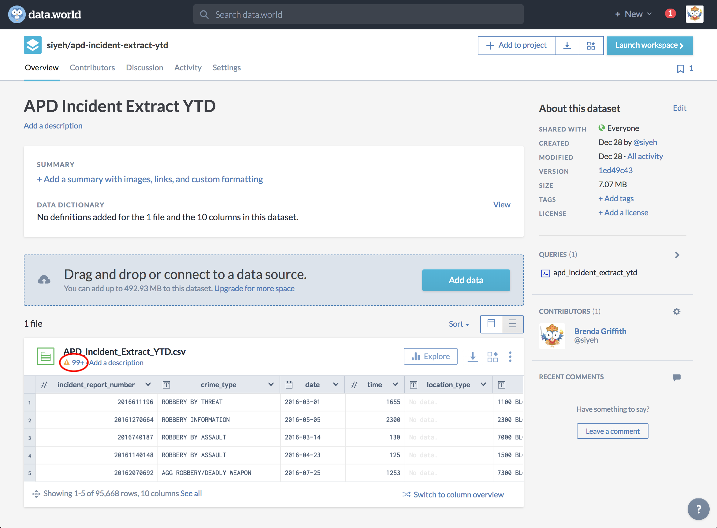
Task: Toggle the bookmarks icon in top right
Action: point(680,69)
